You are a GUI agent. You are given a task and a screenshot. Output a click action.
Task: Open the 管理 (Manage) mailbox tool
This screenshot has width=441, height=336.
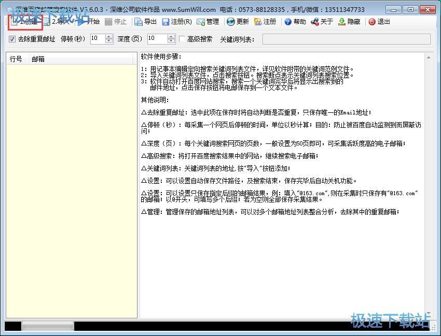coord(208,22)
